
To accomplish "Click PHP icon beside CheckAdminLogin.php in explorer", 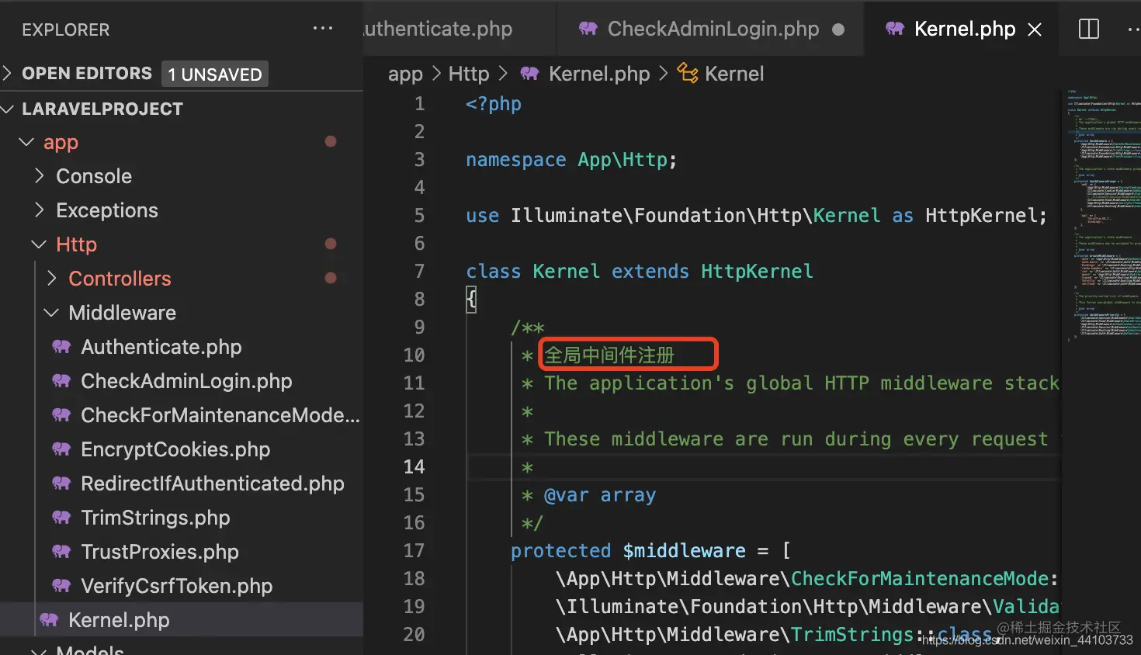I will pyautogui.click(x=61, y=380).
